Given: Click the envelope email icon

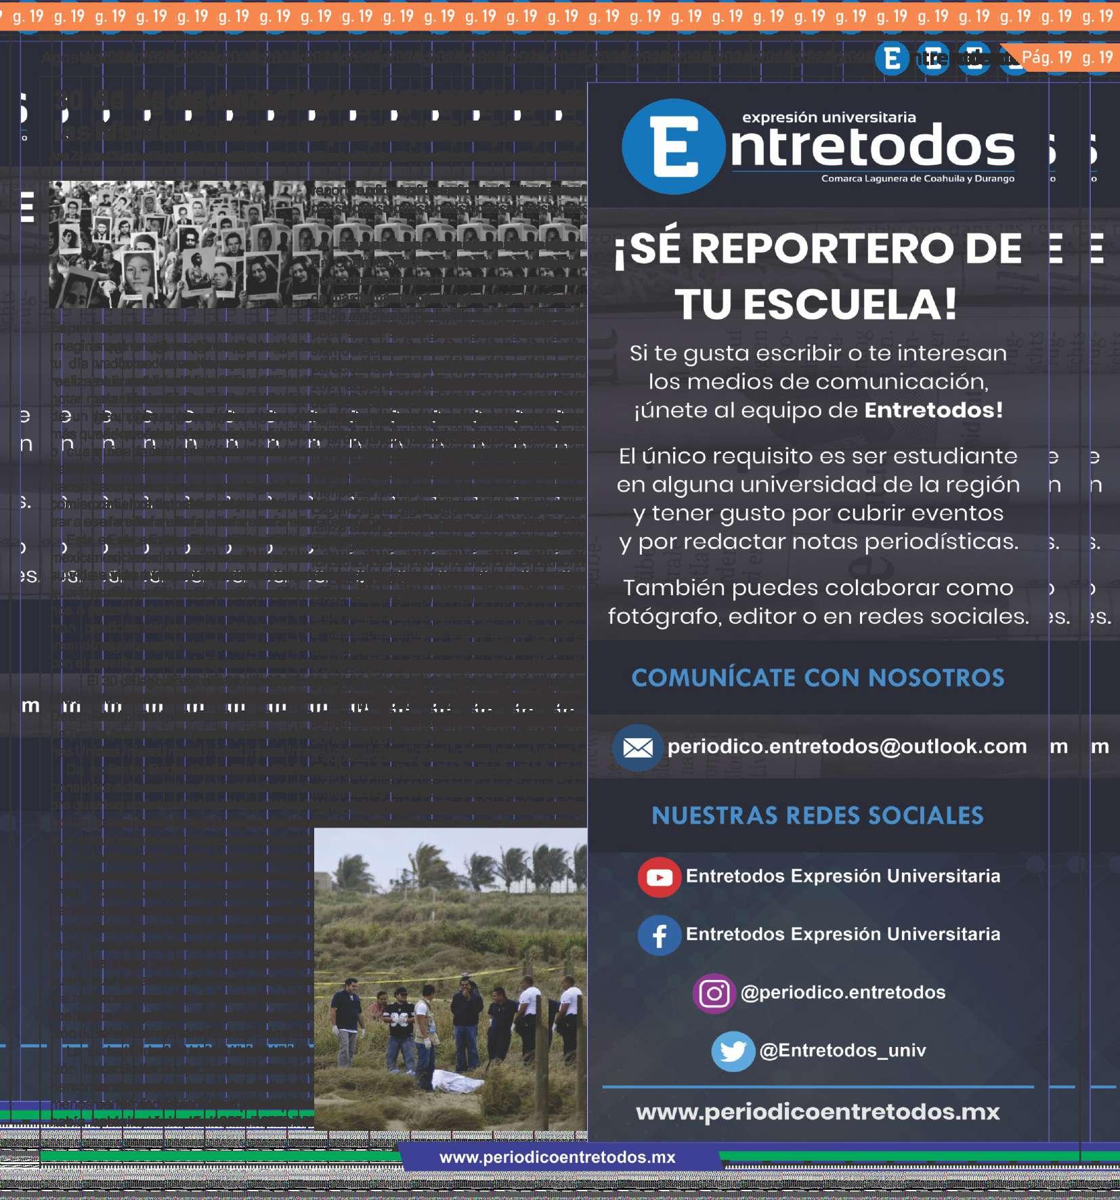Looking at the screenshot, I should point(637,747).
